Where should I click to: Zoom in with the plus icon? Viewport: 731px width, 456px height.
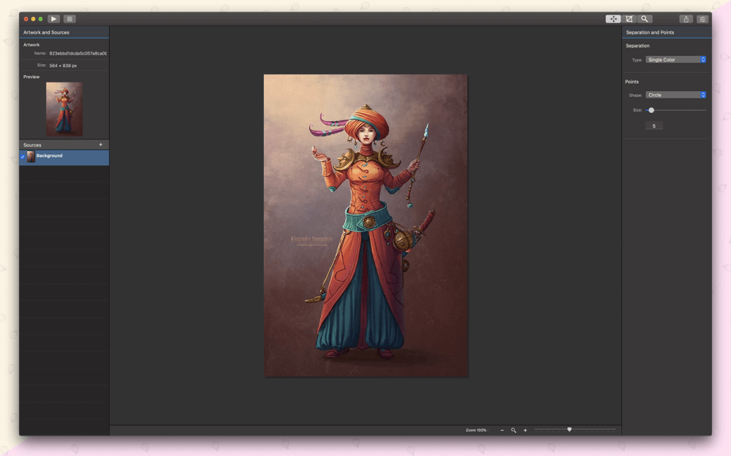[x=525, y=430]
